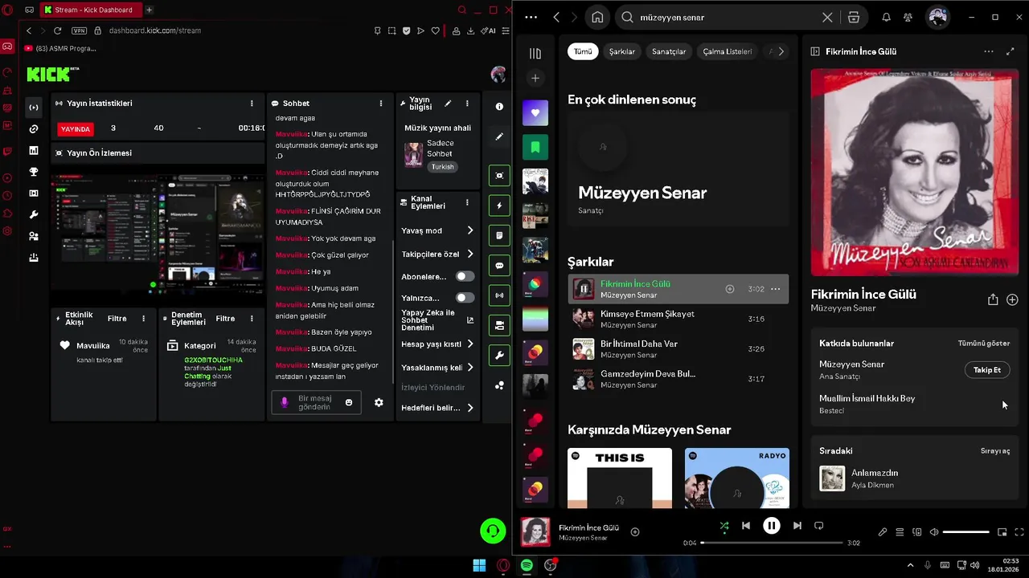Open Anlamazdın queued track
This screenshot has width=1029, height=578.
pyautogui.click(x=915, y=478)
